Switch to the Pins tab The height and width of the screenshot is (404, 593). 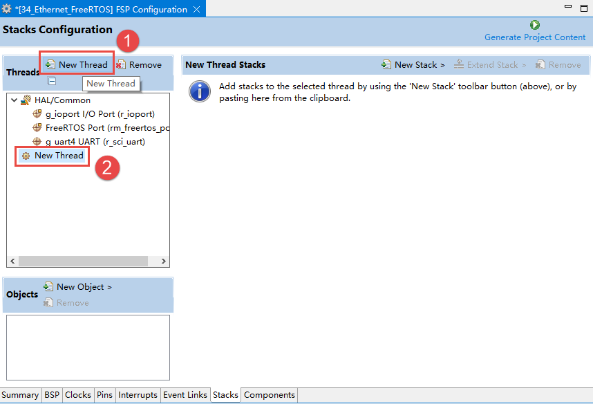click(104, 395)
